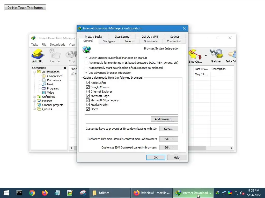Uncheck Launch Internet Download Manager on startup
265x198 pixels.
(x=86, y=58)
